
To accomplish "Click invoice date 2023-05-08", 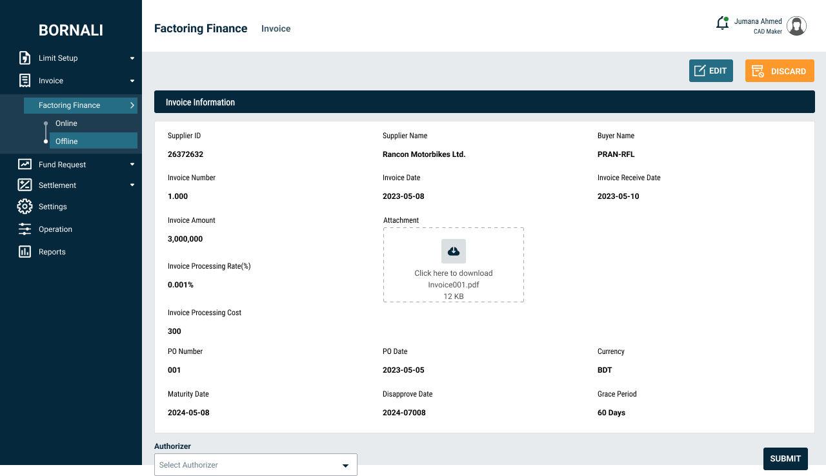I will click(403, 196).
